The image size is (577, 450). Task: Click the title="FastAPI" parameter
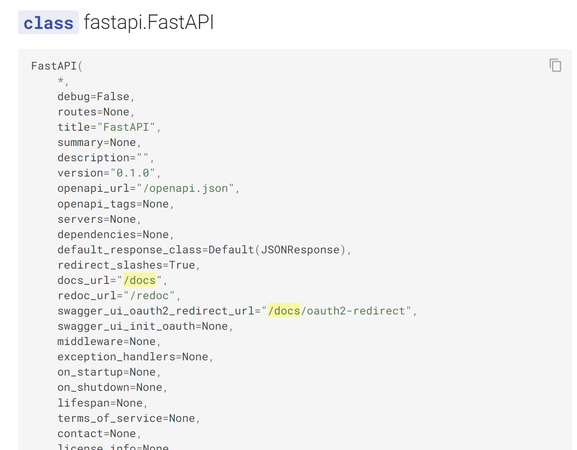point(107,127)
